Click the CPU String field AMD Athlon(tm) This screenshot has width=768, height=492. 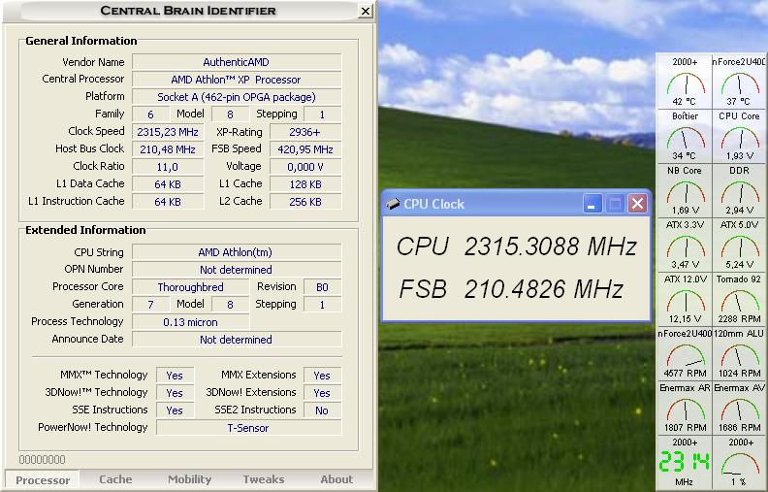pos(237,252)
